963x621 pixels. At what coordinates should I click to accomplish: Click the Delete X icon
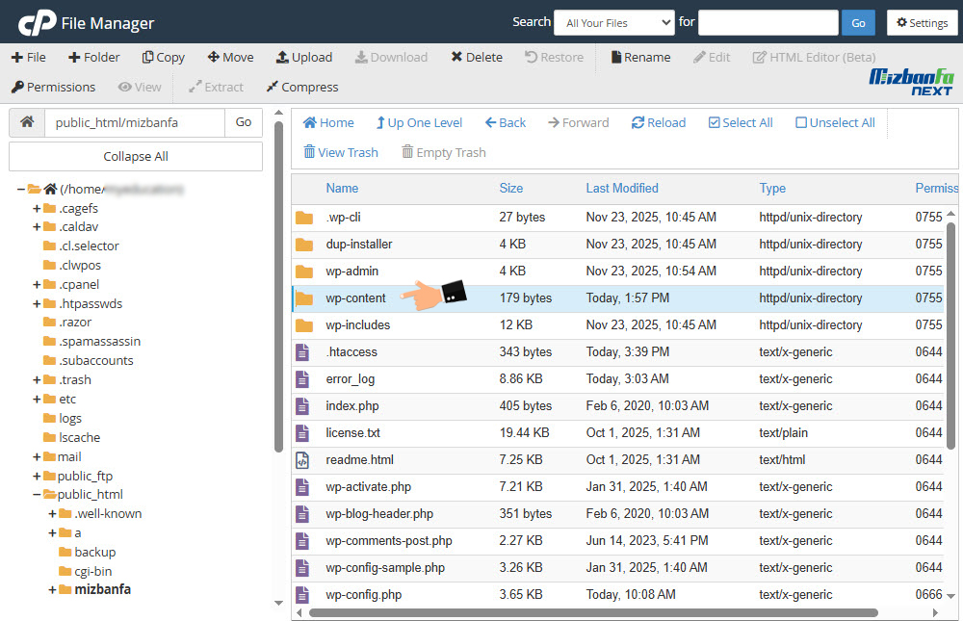pyautogui.click(x=456, y=57)
